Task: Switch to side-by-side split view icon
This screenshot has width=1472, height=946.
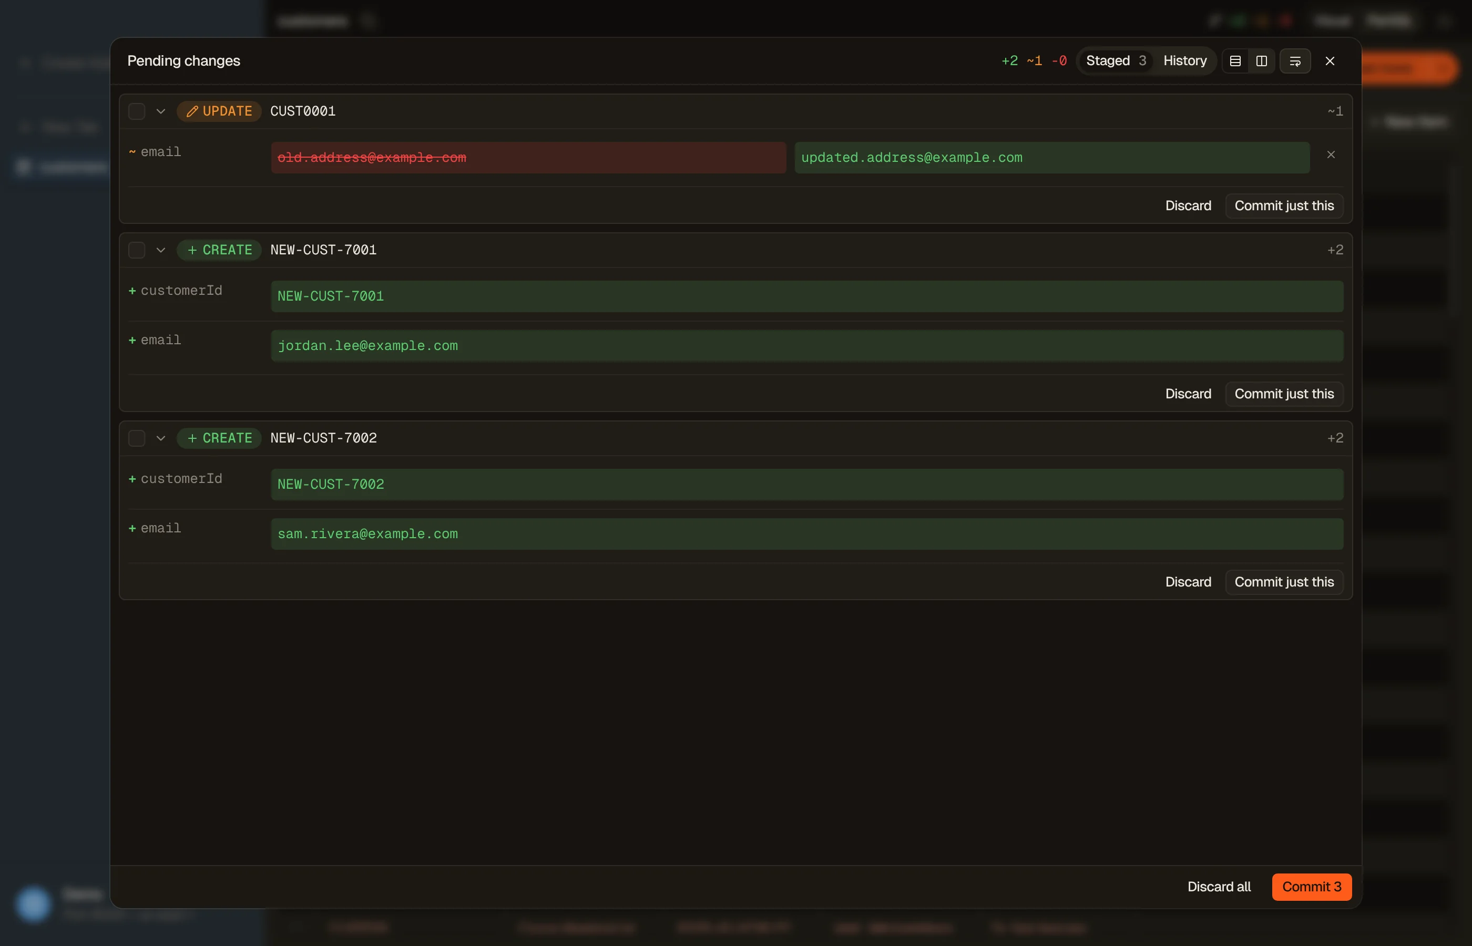Action: (1261, 61)
